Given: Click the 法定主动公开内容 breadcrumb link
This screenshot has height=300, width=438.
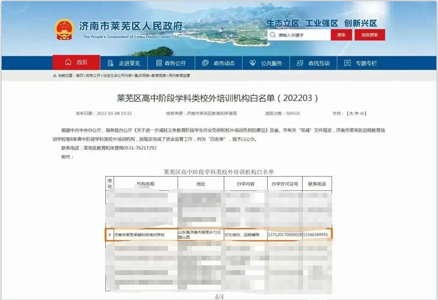Looking at the screenshot, I should coord(117,76).
